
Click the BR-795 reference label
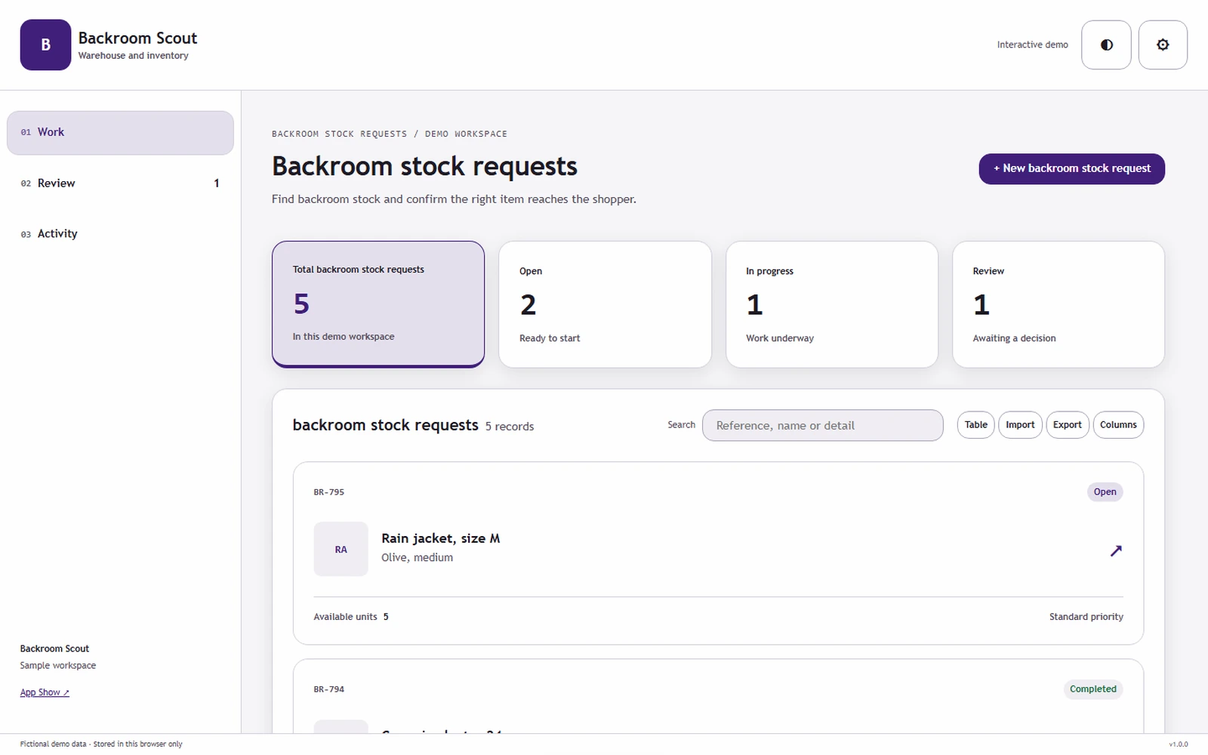click(329, 492)
